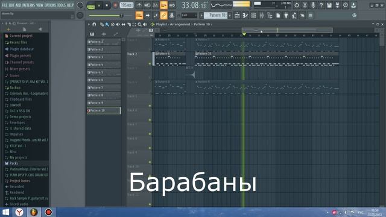Toggle Playlist snap magnet
This screenshot has height=217, width=386.
(94, 24)
